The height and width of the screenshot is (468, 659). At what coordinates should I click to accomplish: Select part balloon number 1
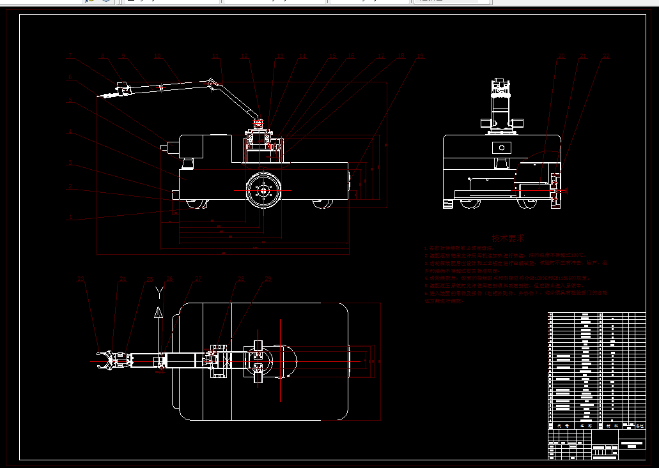pyautogui.click(x=70, y=217)
